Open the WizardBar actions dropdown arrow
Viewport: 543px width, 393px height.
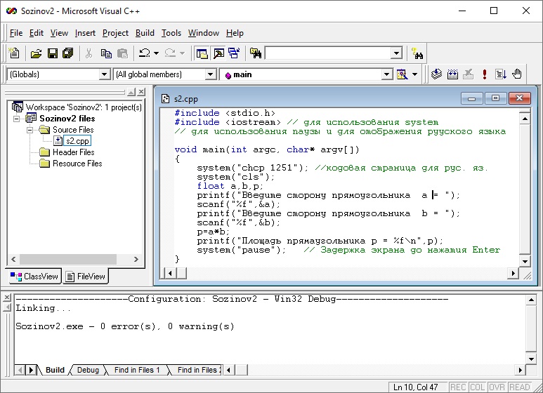[415, 74]
